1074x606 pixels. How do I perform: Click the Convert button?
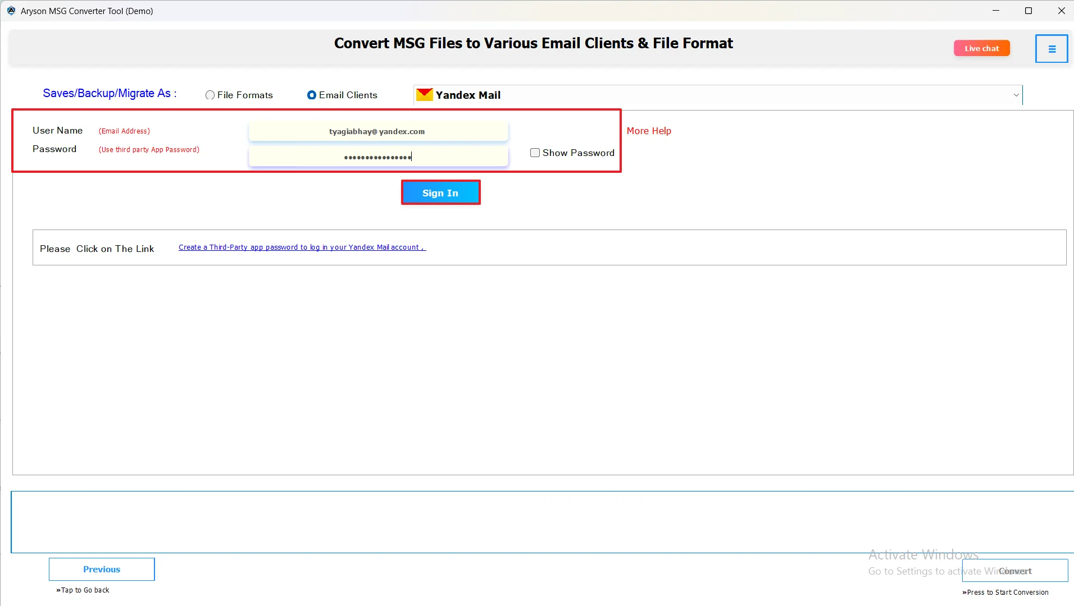[1015, 571]
